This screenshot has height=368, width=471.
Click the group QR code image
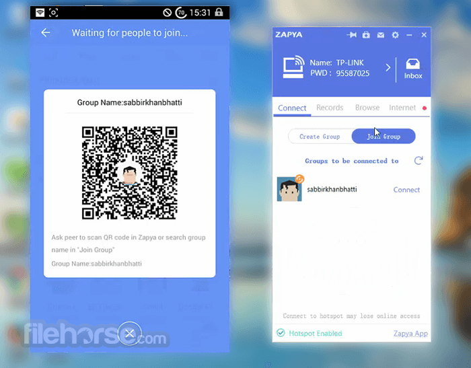tap(130, 173)
